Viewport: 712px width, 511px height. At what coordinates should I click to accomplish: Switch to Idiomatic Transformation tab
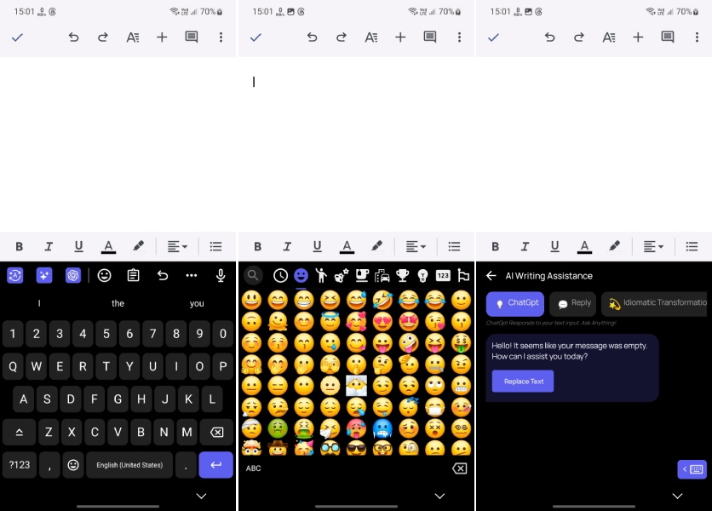(656, 303)
